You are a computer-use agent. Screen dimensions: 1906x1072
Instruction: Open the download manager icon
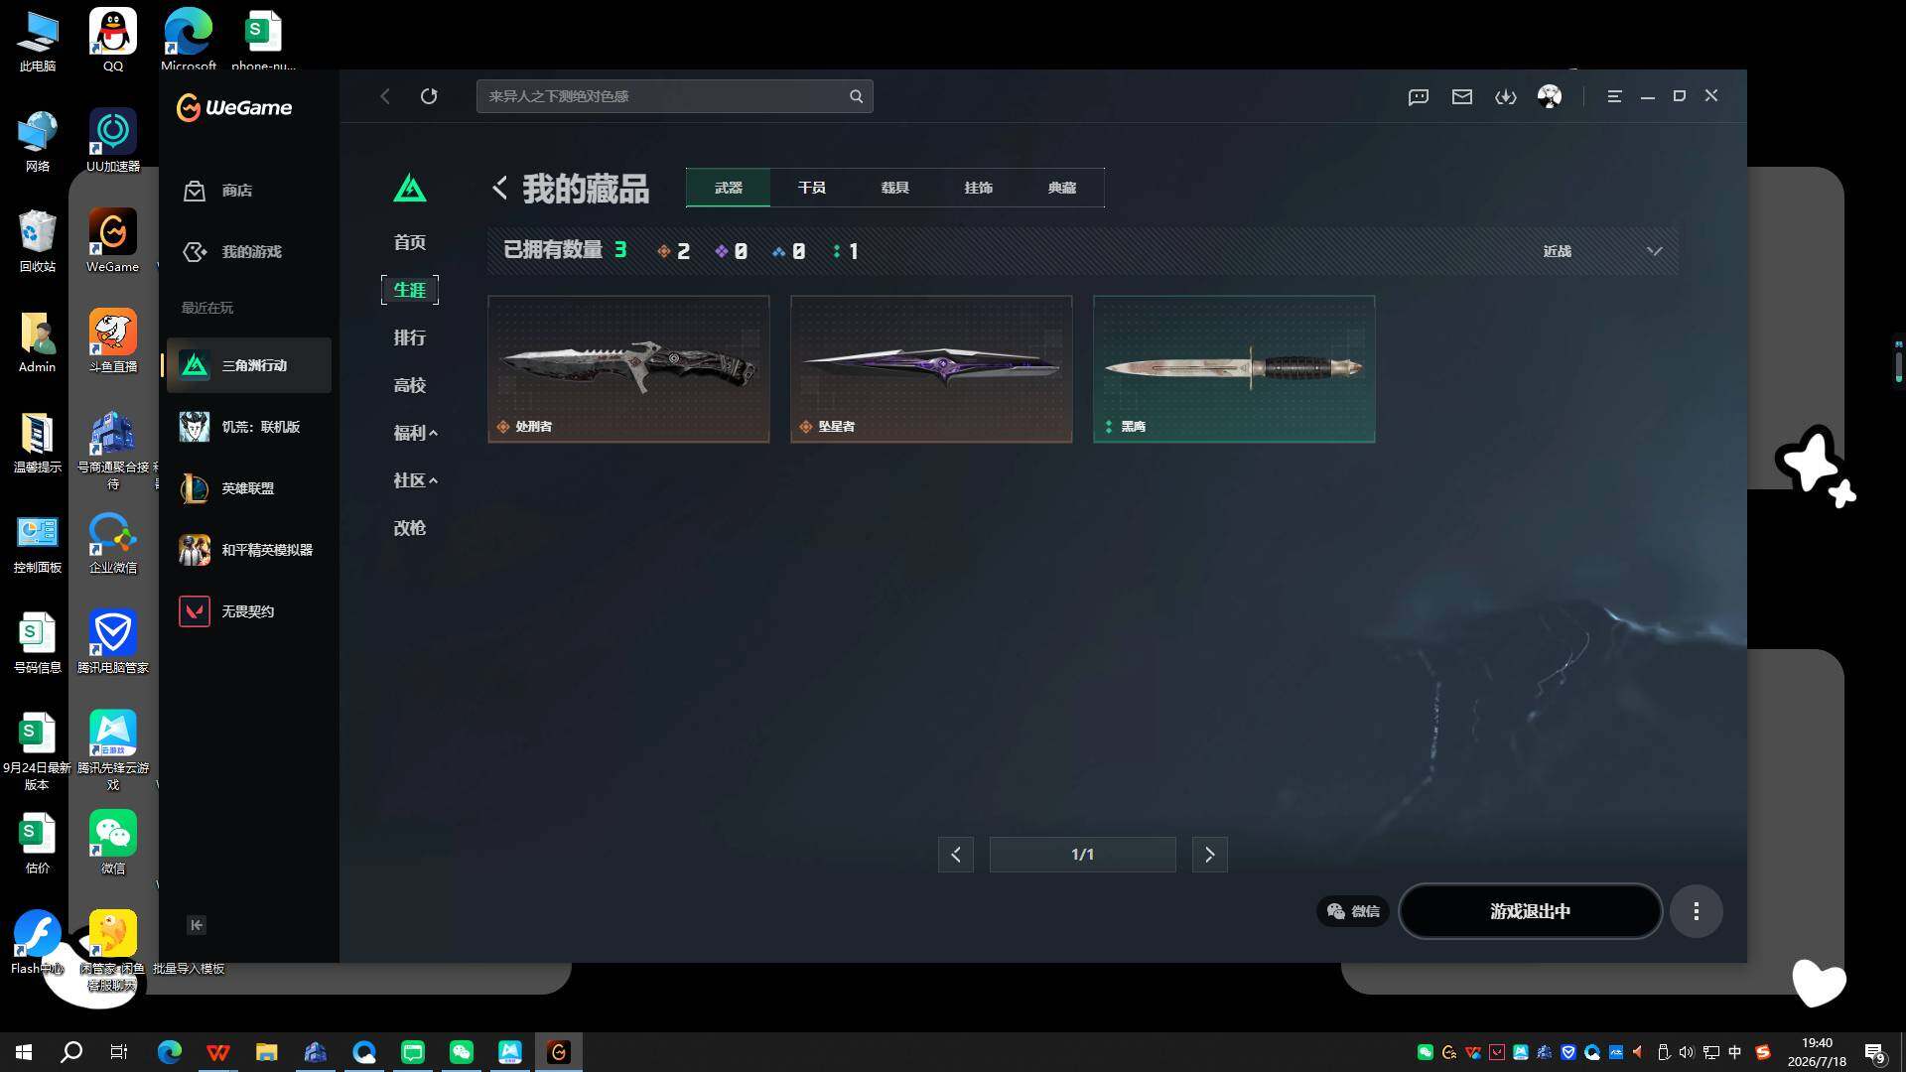click(x=1506, y=96)
